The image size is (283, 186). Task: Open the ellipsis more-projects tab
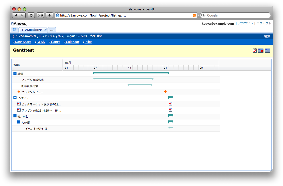coord(52,30)
